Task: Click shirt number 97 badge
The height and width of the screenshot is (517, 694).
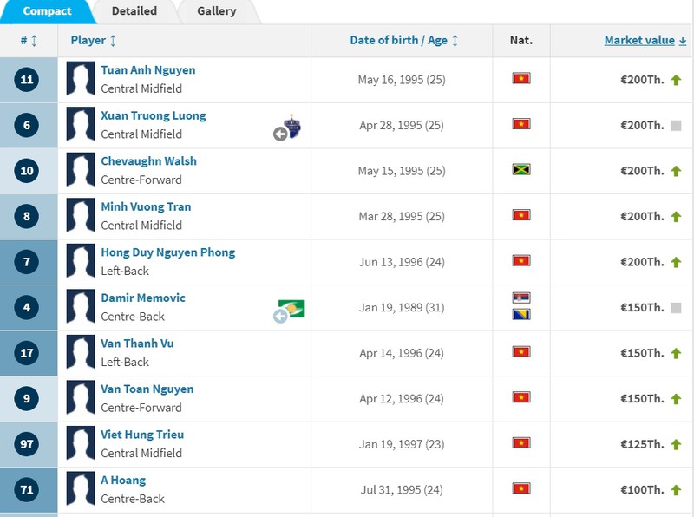Action: 27,444
